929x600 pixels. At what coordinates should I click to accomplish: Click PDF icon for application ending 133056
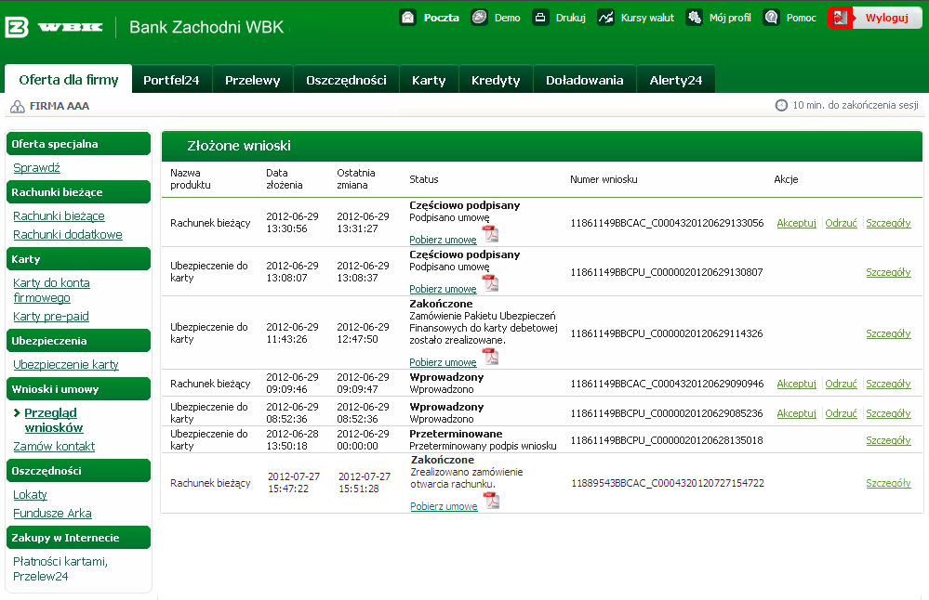(x=491, y=234)
